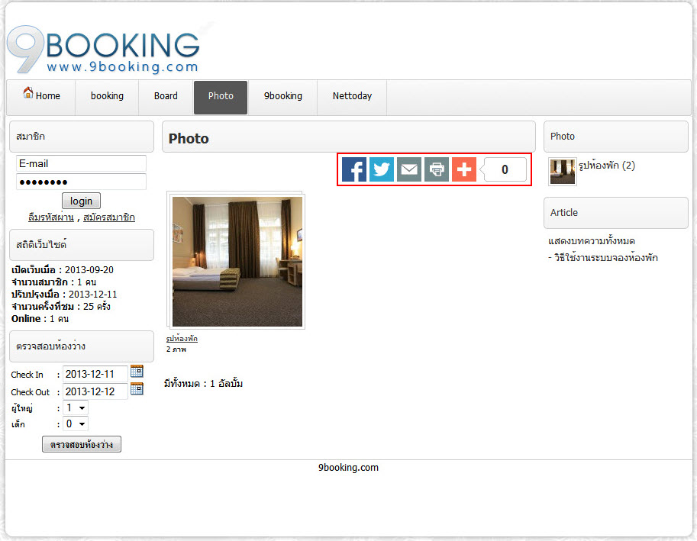This screenshot has width=697, height=541.
Task: Click the Photo page heading
Action: (189, 139)
